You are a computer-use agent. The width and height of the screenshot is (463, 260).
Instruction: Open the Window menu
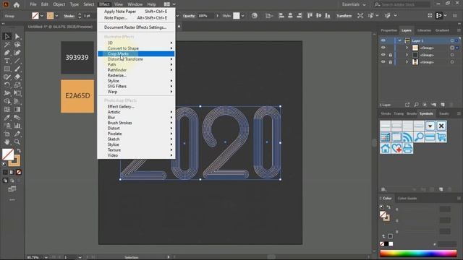135,4
